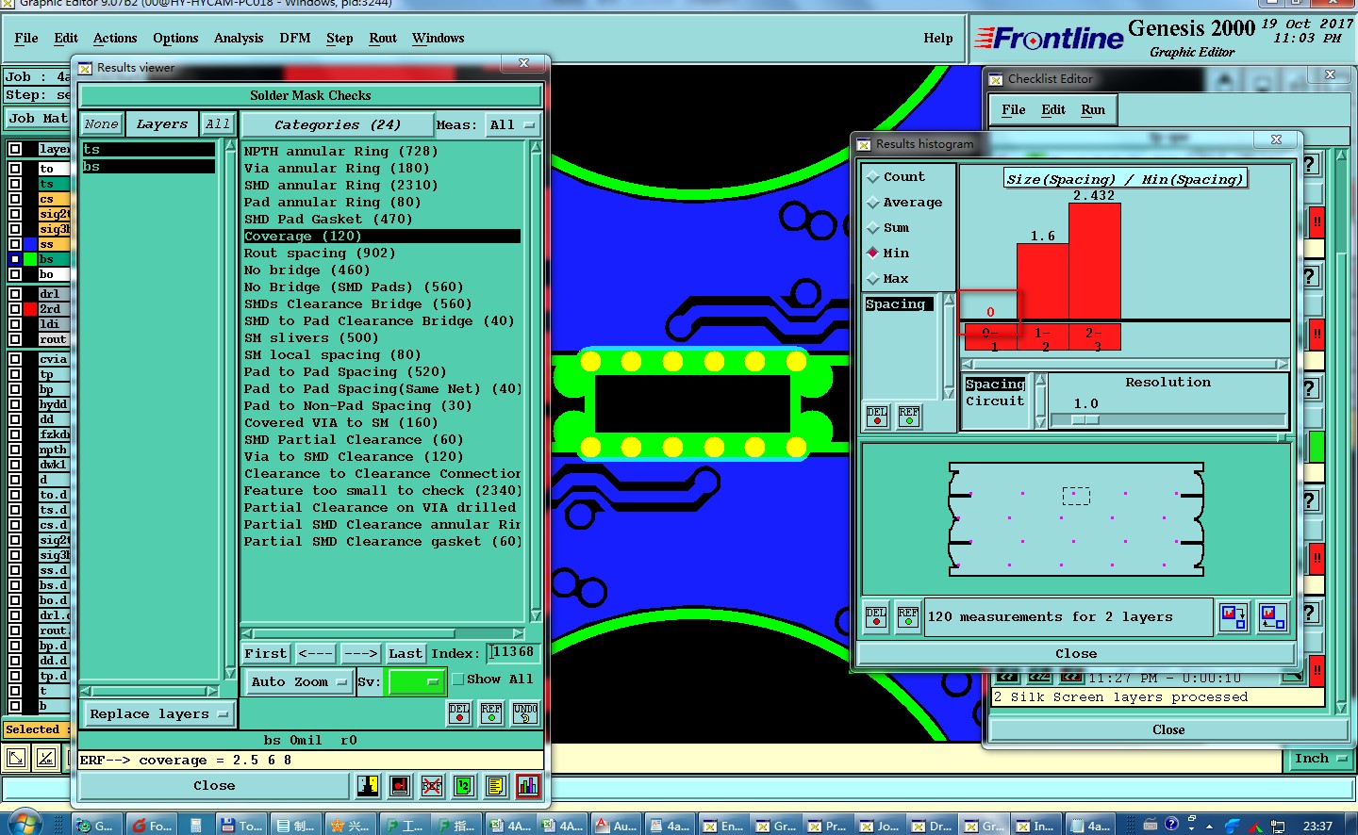Screen dimensions: 1358x835
Task: Adjust the Resolution slider handle
Action: click(x=1085, y=419)
